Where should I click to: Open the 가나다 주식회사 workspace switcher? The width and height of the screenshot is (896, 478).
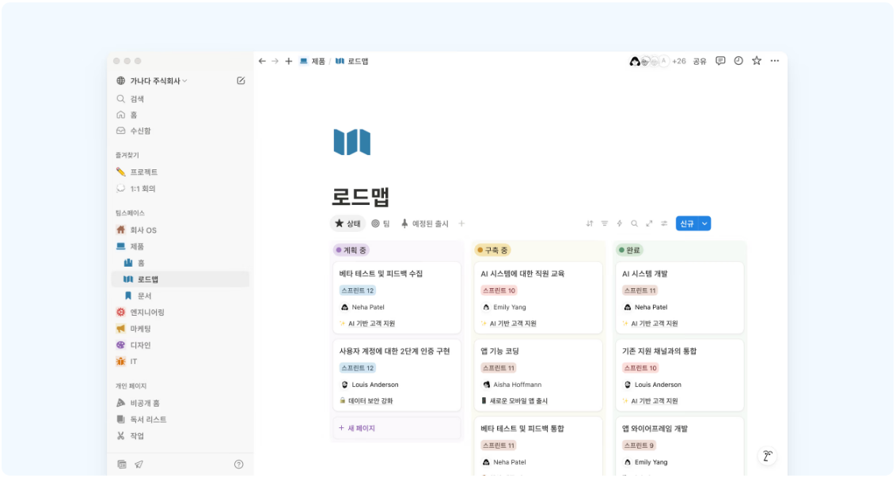[155, 80]
